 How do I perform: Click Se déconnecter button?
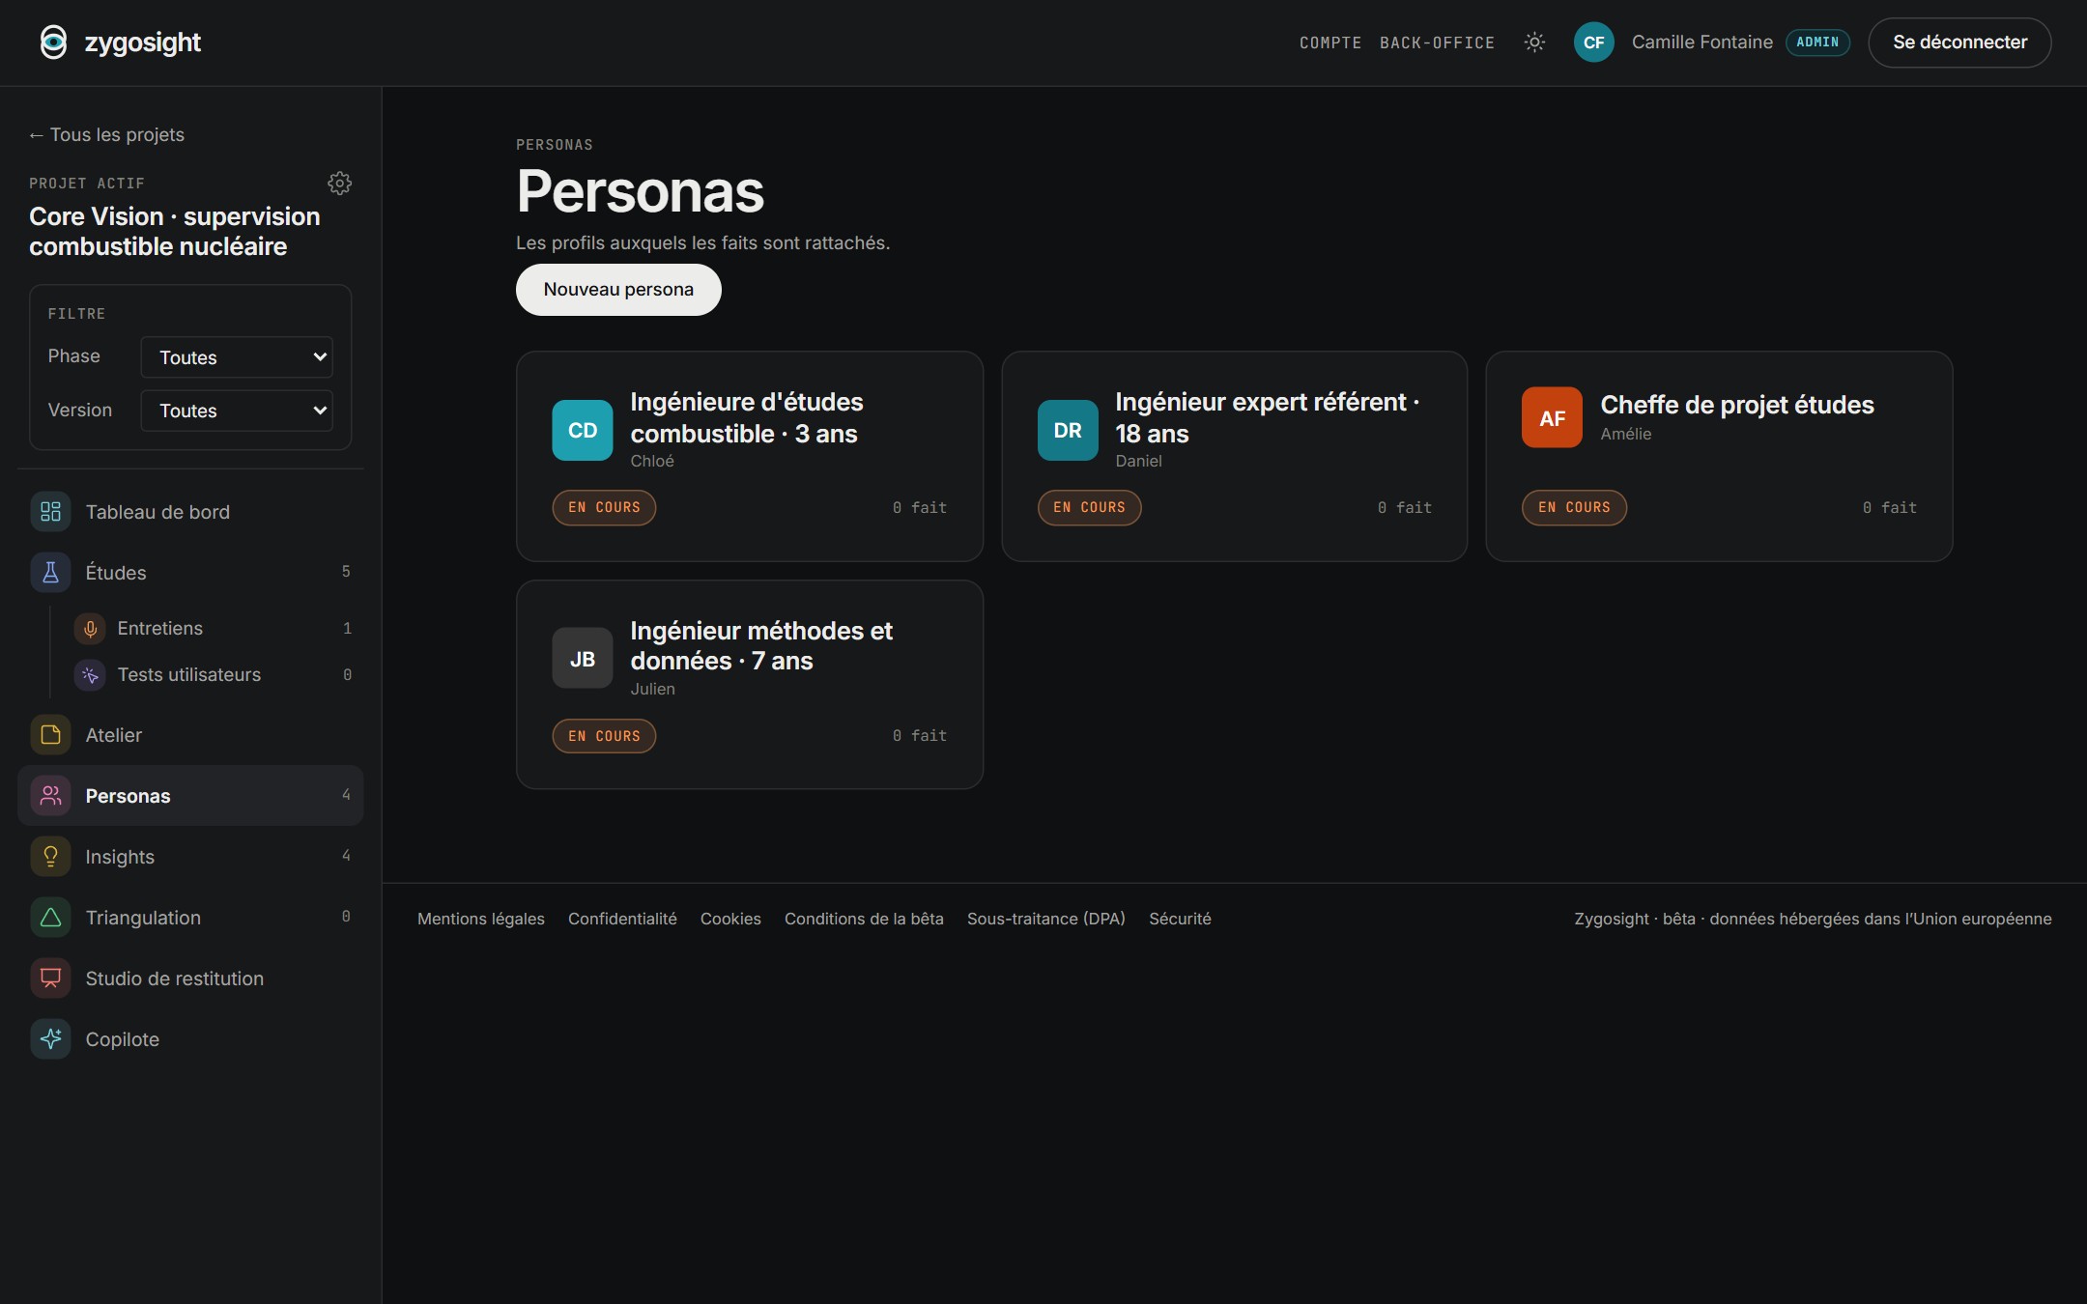pos(1959,43)
